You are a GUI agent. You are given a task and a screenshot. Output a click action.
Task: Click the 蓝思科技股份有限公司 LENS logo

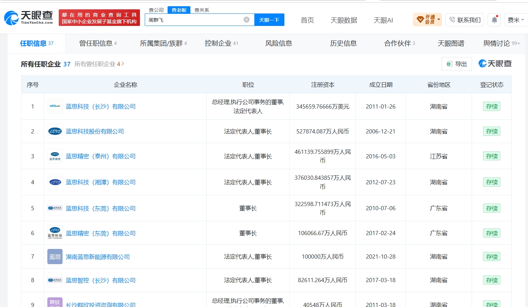coord(55,131)
